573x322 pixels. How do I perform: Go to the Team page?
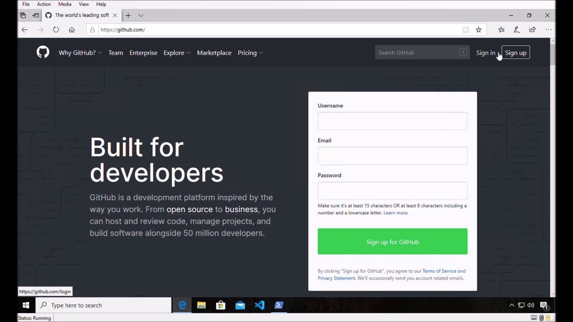[115, 53]
